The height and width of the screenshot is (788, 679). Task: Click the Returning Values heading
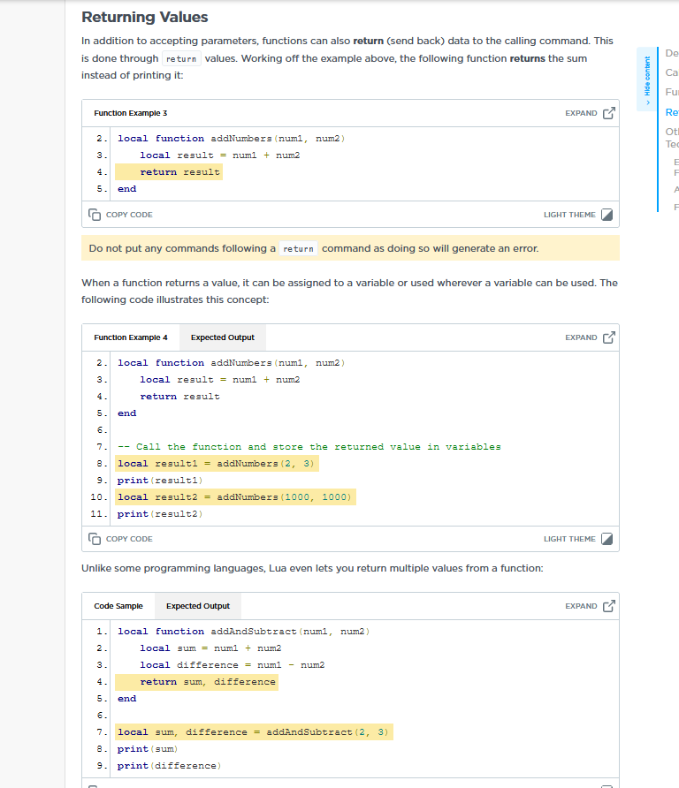point(145,17)
